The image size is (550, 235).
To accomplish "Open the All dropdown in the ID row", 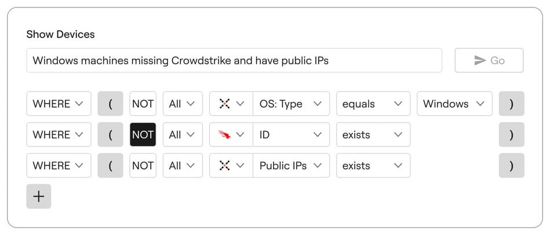I will [x=183, y=135].
